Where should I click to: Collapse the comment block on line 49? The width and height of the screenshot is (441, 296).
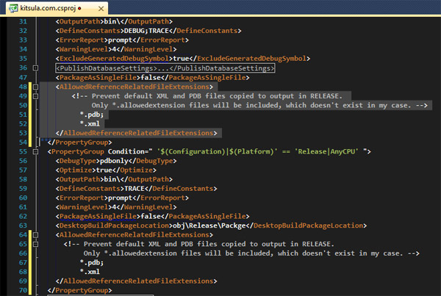coord(35,96)
